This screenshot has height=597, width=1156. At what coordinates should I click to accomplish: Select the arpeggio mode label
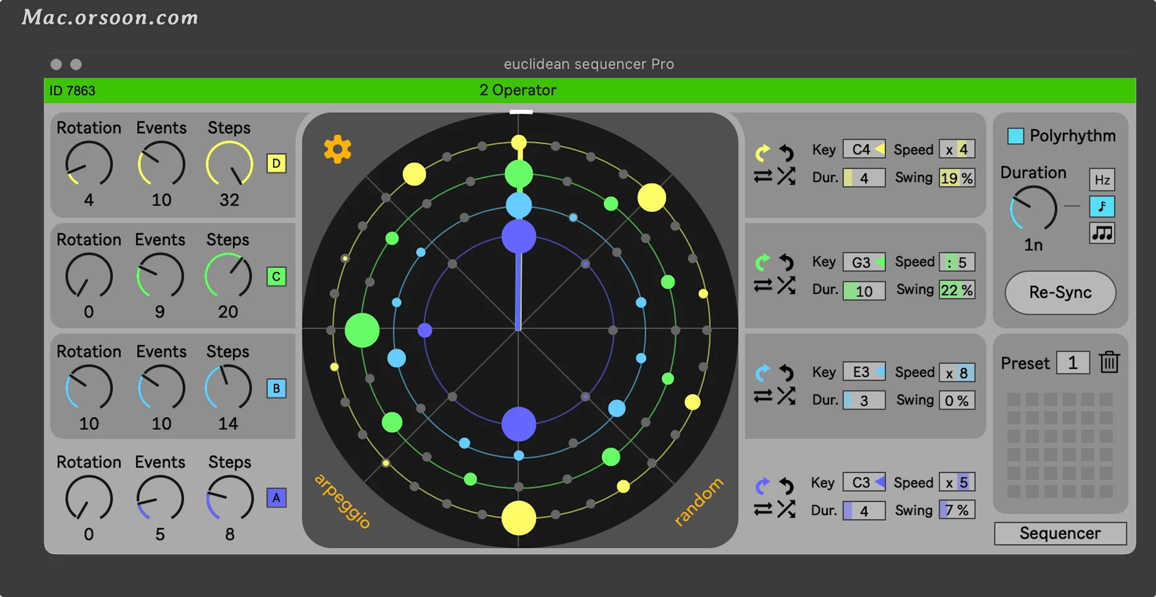[x=341, y=501]
